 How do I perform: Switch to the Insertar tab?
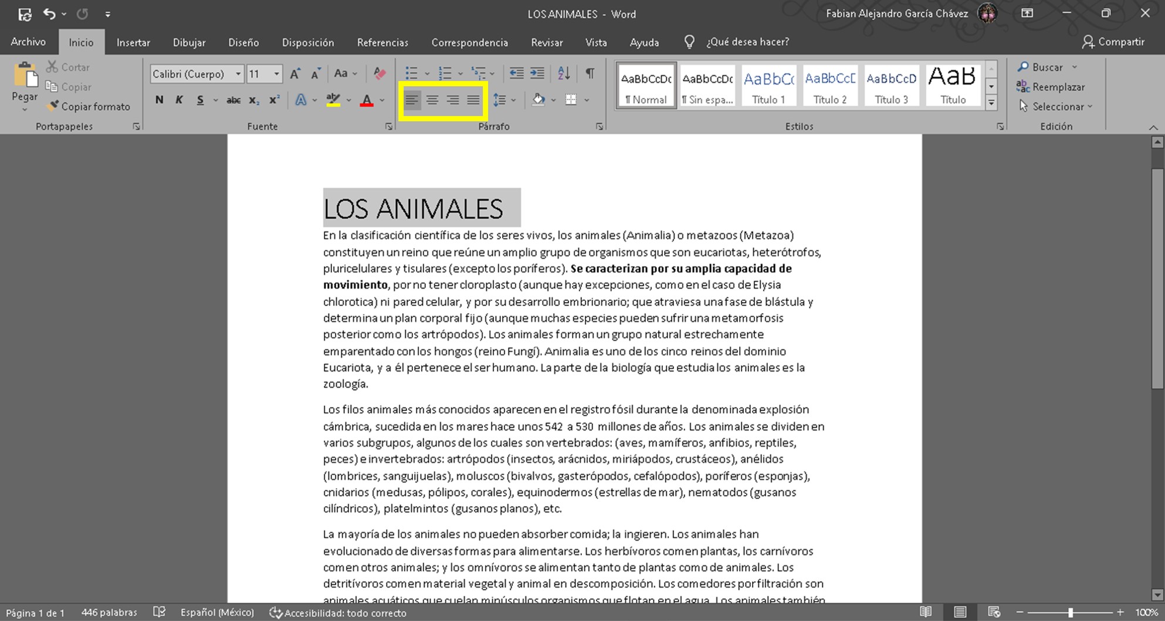coord(133,42)
